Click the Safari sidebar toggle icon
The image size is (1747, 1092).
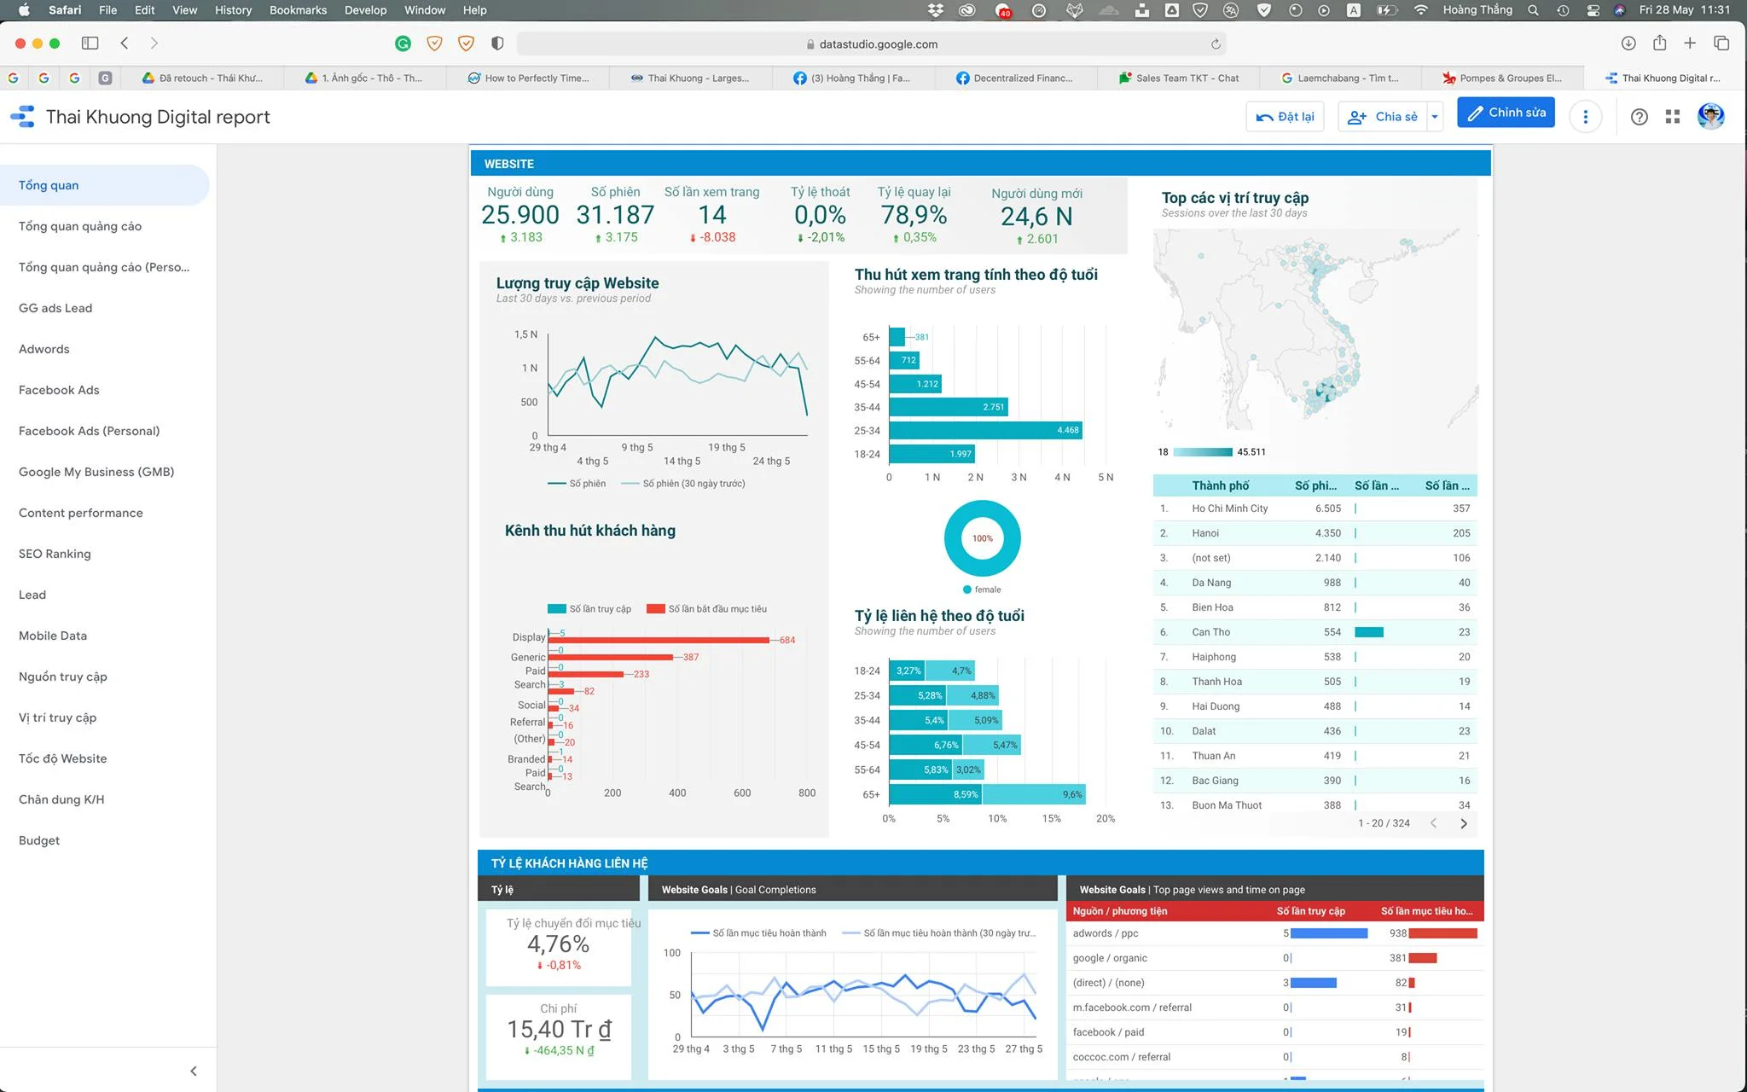[90, 44]
